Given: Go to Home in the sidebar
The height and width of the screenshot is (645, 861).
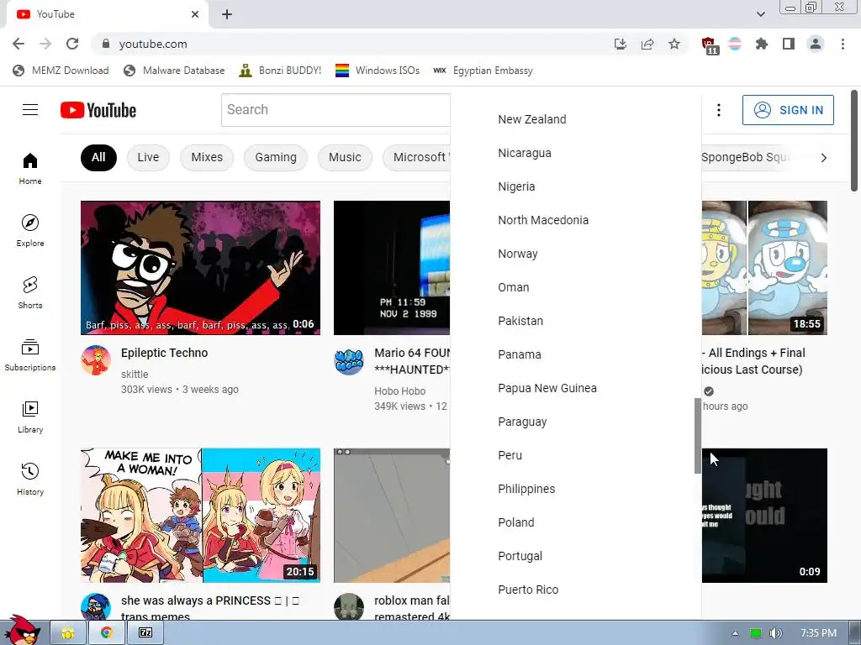Looking at the screenshot, I should pyautogui.click(x=30, y=168).
